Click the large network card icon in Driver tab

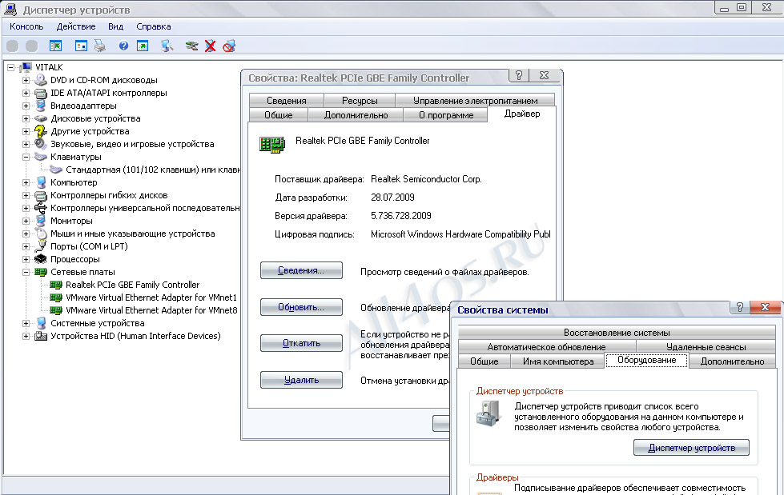click(272, 145)
